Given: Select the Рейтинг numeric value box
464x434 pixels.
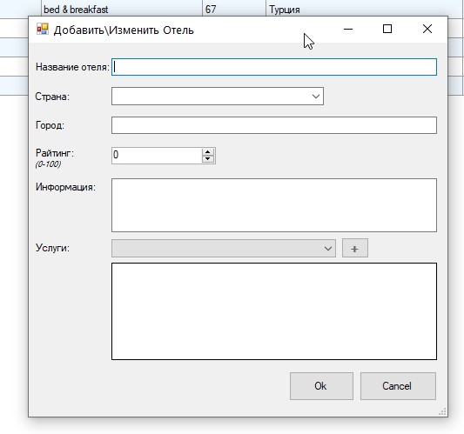Looking at the screenshot, I should pos(157,155).
